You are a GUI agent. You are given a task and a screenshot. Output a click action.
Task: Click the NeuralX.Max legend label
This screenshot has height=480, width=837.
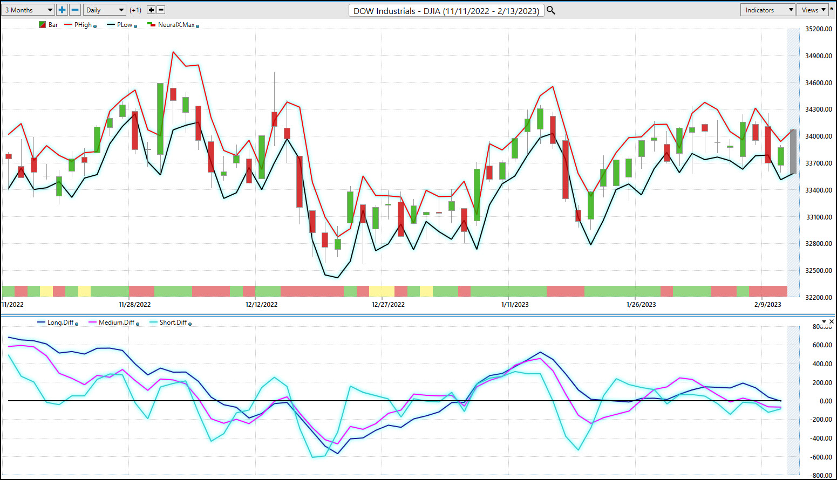(x=176, y=25)
